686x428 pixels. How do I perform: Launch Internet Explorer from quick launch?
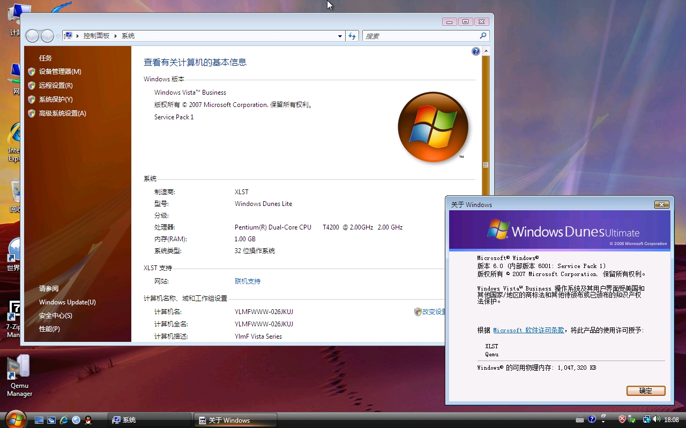64,420
